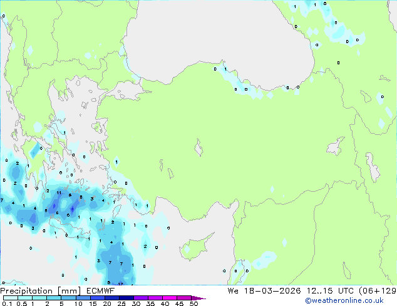The height and width of the screenshot is (306, 397).
Task: Click the legend label "50"
Action: click(x=193, y=304)
